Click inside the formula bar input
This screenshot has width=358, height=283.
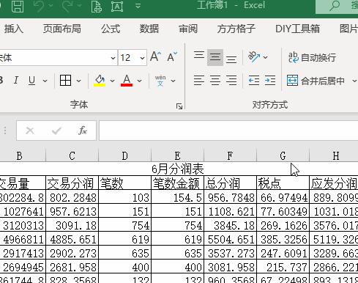(x=228, y=131)
